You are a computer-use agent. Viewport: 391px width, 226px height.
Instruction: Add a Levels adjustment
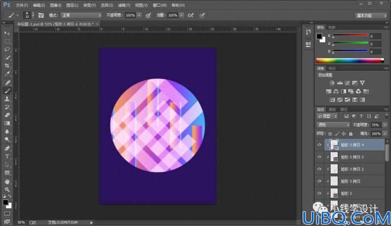(339, 83)
